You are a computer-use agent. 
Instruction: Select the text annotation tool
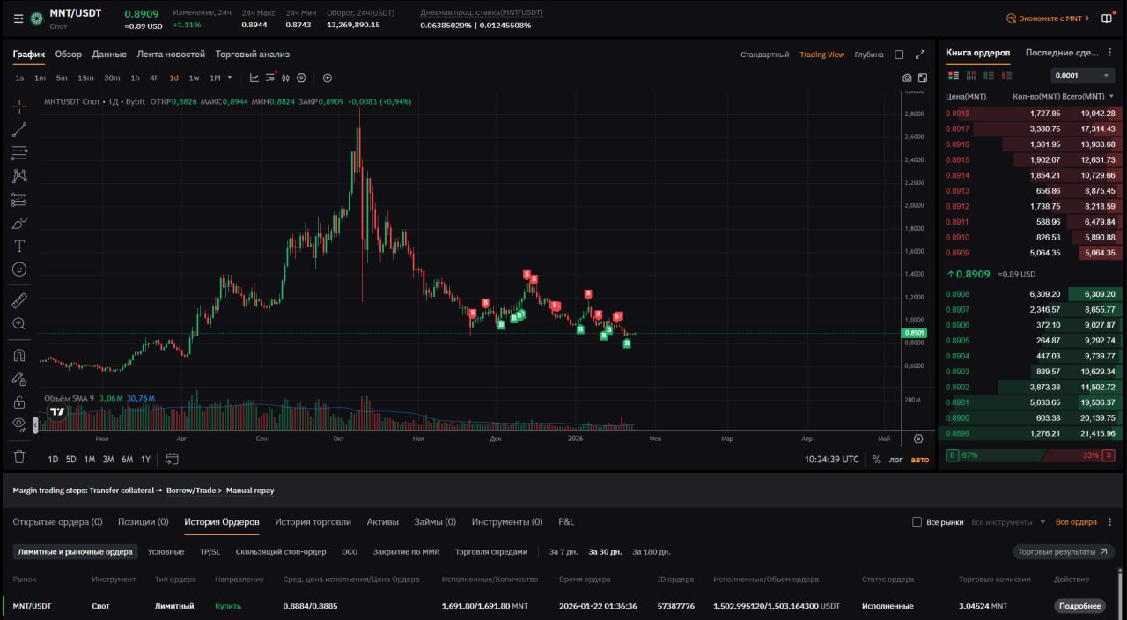pos(19,246)
